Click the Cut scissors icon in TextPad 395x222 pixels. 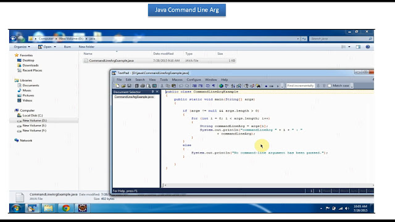tap(162, 86)
